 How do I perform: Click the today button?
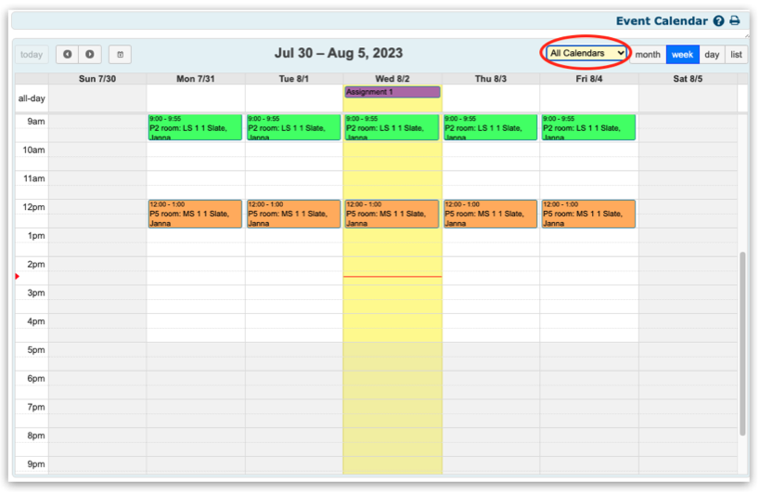32,54
